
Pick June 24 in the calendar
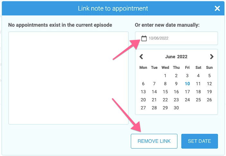[187, 100]
